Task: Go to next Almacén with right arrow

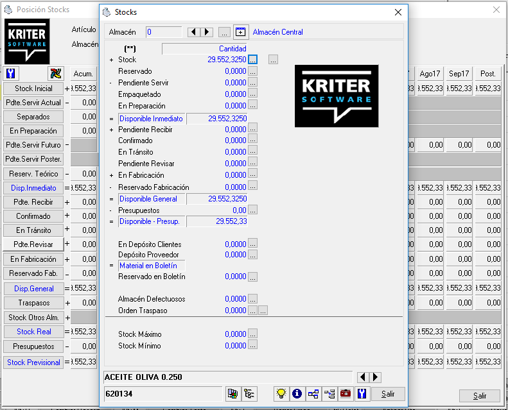Action: [x=207, y=32]
